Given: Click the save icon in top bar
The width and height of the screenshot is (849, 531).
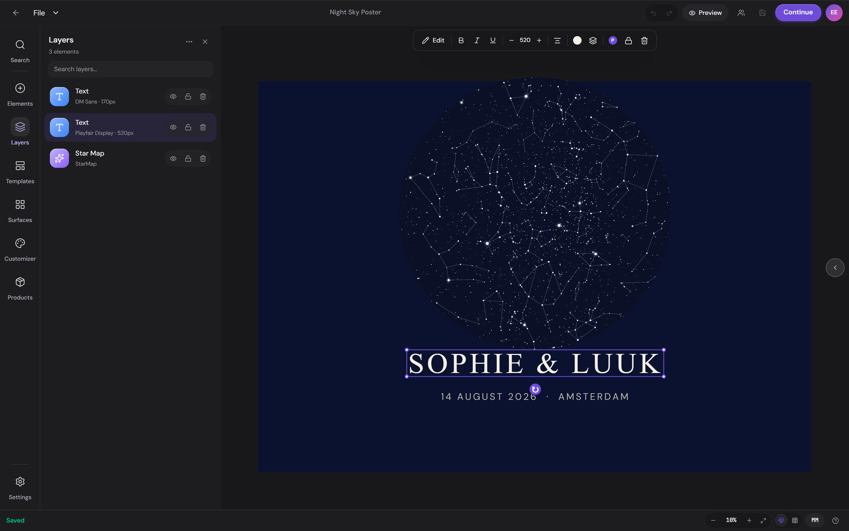Looking at the screenshot, I should pyautogui.click(x=762, y=13).
